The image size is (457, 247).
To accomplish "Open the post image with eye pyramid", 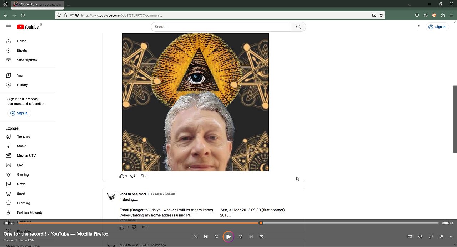I will tap(196, 103).
